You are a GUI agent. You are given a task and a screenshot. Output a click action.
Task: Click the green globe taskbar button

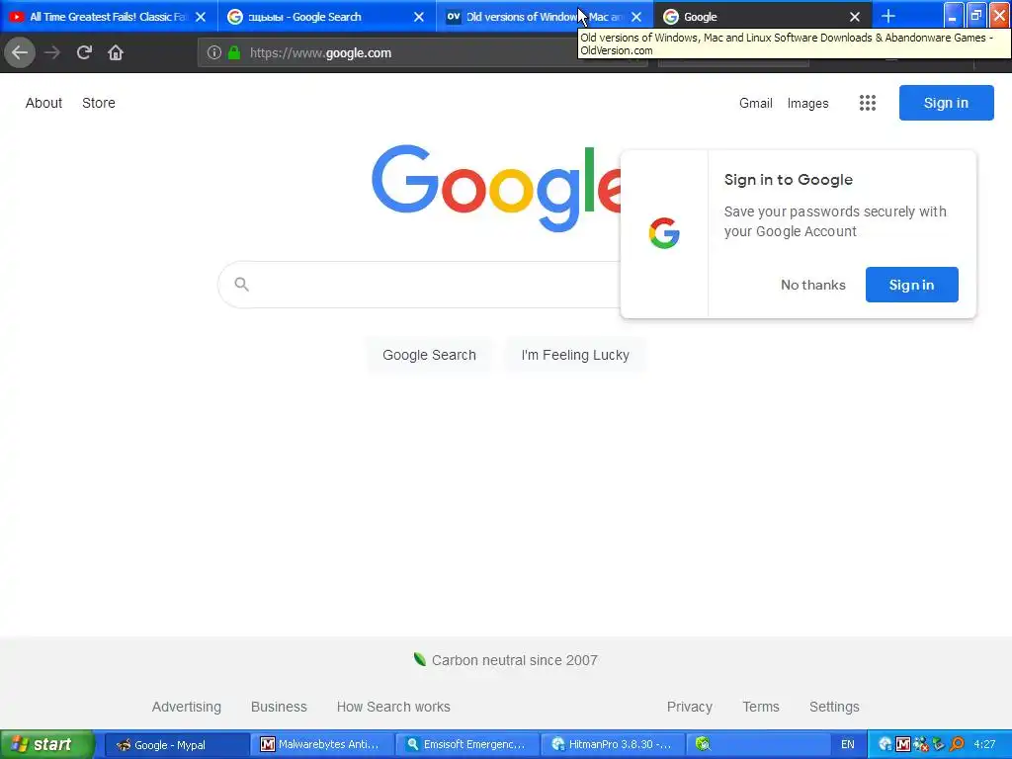pyautogui.click(x=756, y=745)
